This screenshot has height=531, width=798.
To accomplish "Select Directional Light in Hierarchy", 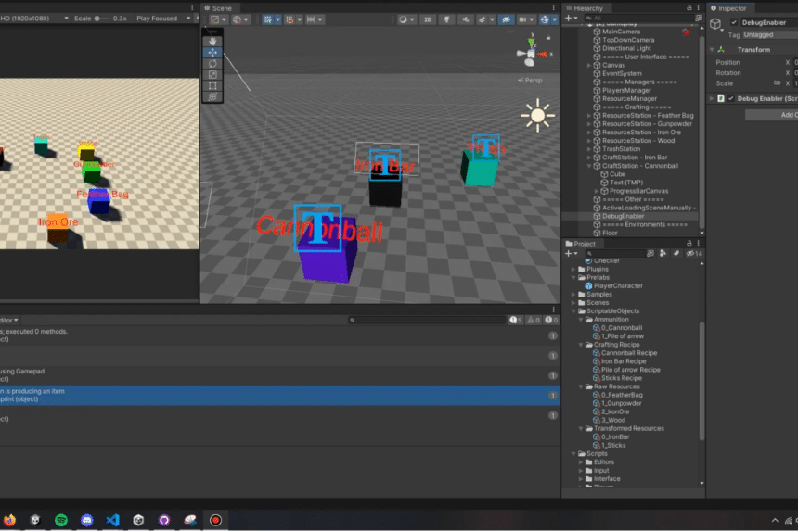I will tap(626, 48).
